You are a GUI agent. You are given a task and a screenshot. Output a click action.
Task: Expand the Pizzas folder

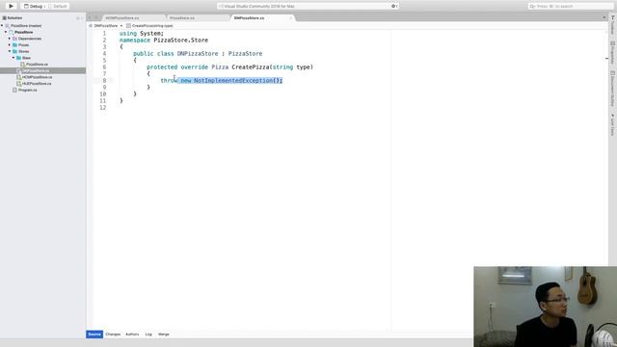[10, 45]
